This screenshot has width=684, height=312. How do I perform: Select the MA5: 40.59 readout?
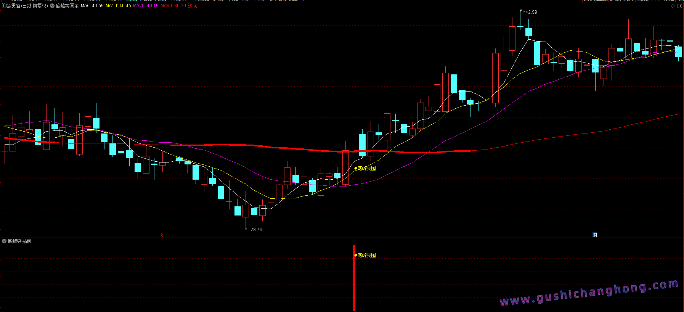(92, 6)
